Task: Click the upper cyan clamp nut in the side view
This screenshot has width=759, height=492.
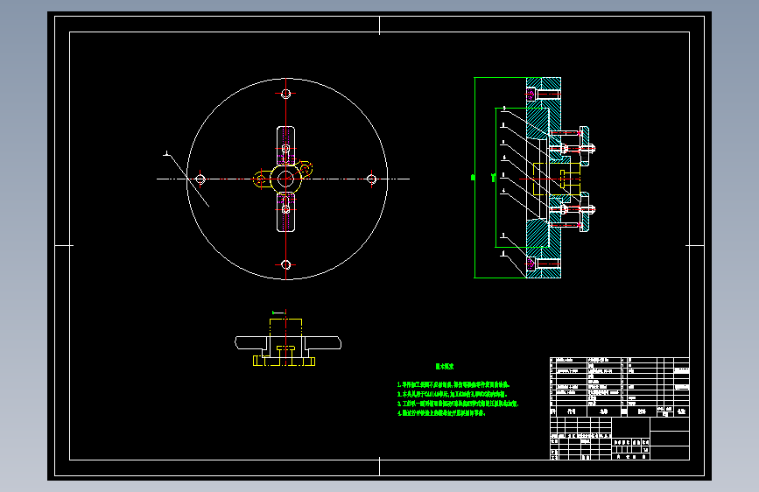Action: click(585, 146)
